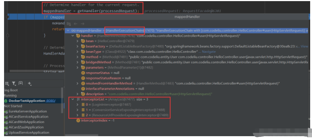312x138 pixels.
Task: Click the EurekaServerApplication run configuration icon
Action: click(6, 112)
